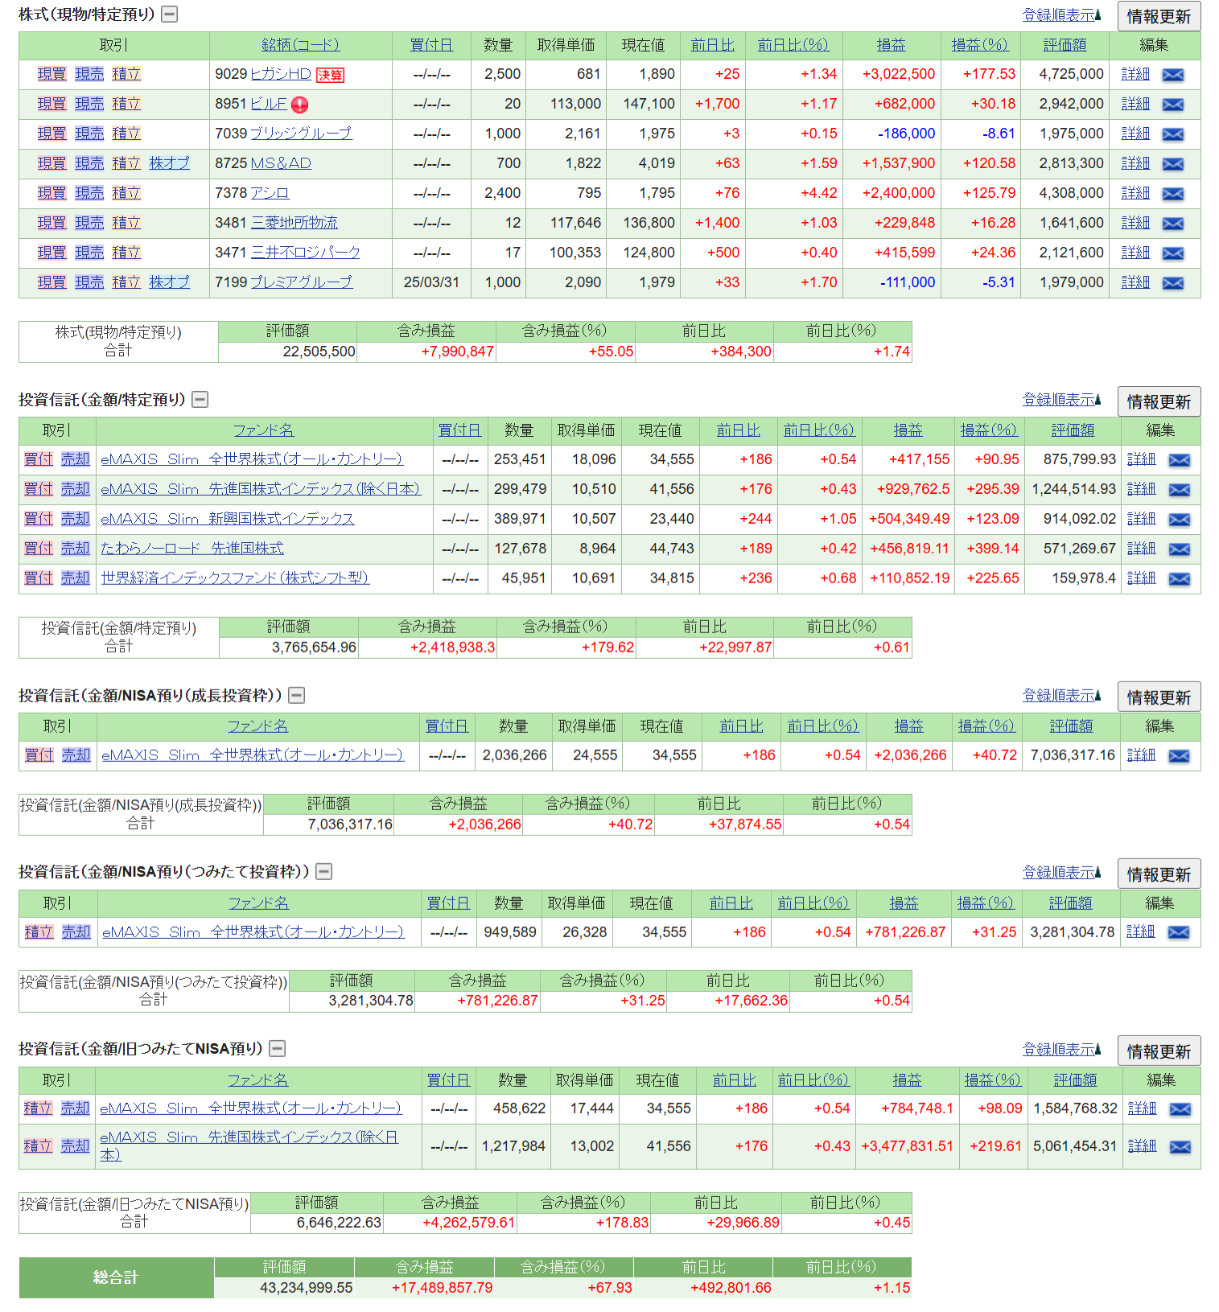The width and height of the screenshot is (1219, 1312).
Task: Click the mail icon for 世界経済インデックスファンド
Action: tap(1179, 579)
